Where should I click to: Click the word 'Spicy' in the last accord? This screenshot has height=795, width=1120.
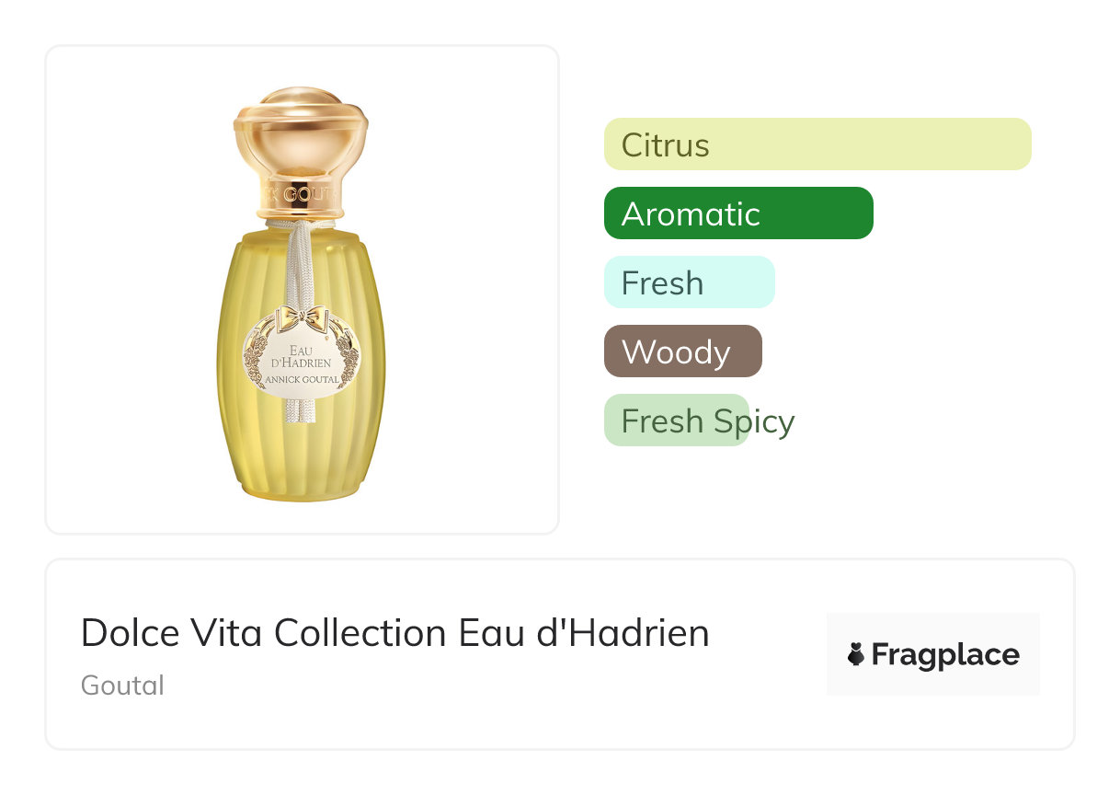[754, 421]
